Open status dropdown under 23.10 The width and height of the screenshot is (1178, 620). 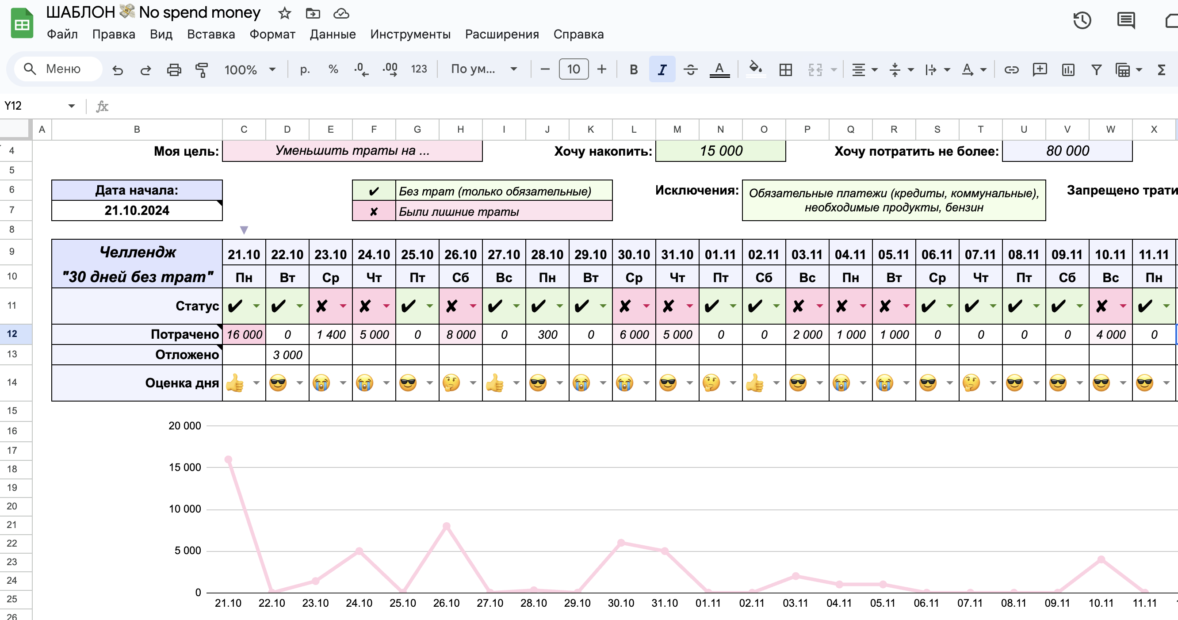point(343,306)
